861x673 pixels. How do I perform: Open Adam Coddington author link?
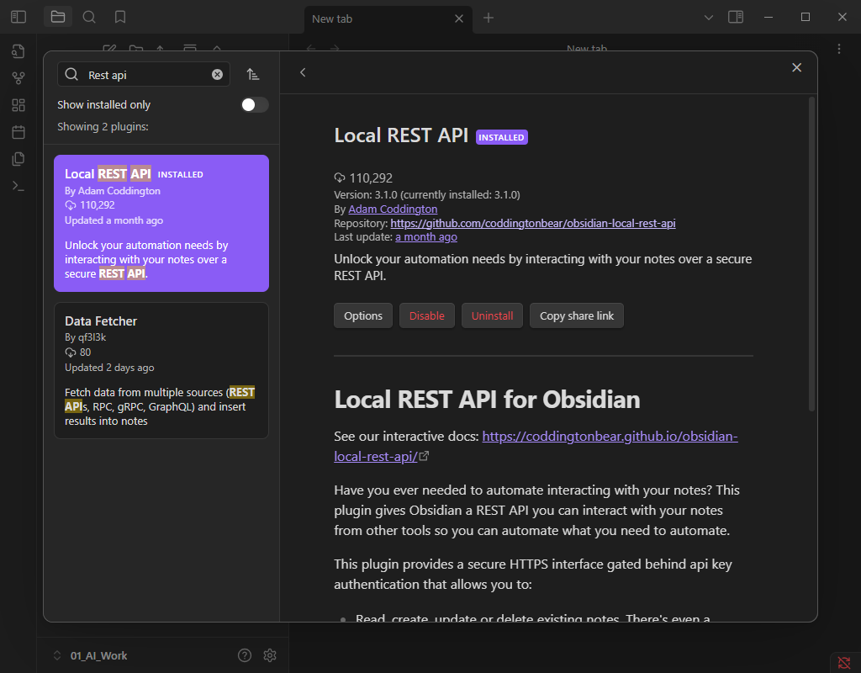(393, 209)
